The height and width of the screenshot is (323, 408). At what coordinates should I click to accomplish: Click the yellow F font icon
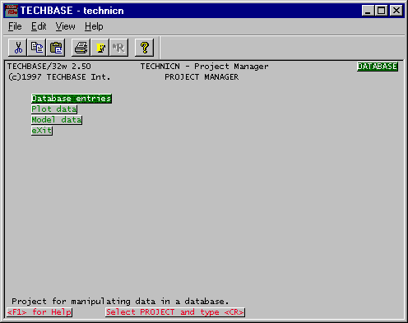pyautogui.click(x=100, y=48)
